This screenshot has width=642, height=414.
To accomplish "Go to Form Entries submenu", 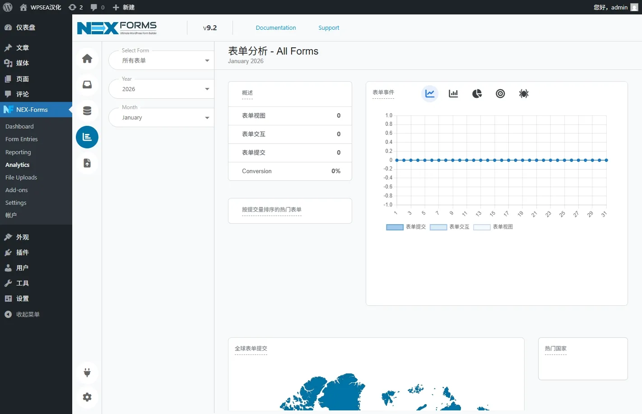I will pos(22,139).
